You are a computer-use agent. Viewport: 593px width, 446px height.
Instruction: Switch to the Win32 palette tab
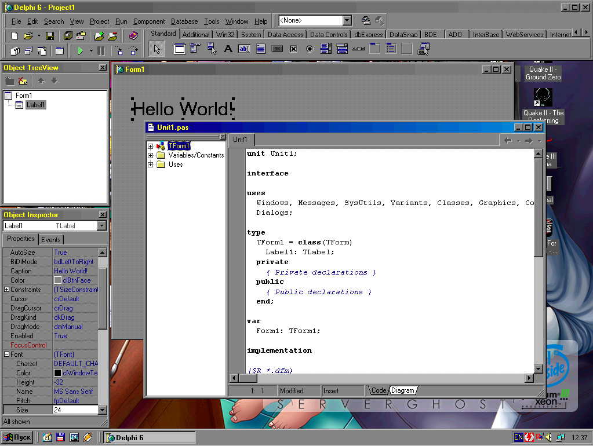point(225,35)
